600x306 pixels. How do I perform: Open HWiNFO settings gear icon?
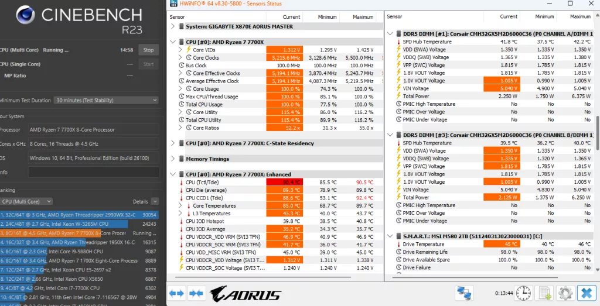pos(565,293)
